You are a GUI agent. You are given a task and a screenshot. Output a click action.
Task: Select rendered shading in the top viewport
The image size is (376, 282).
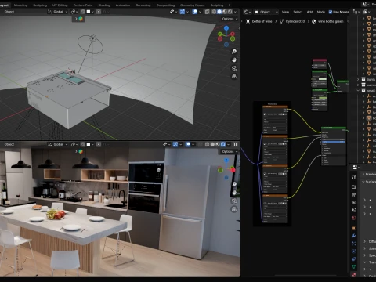(230, 12)
